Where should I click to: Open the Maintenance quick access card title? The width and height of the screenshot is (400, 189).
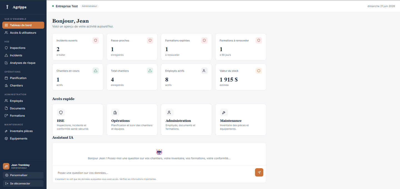(231, 121)
